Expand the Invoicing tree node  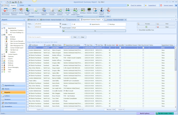(x=2, y=61)
